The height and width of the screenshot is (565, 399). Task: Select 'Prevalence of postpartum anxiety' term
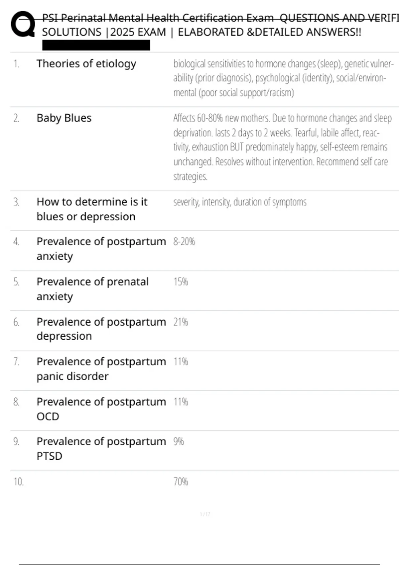(101, 249)
